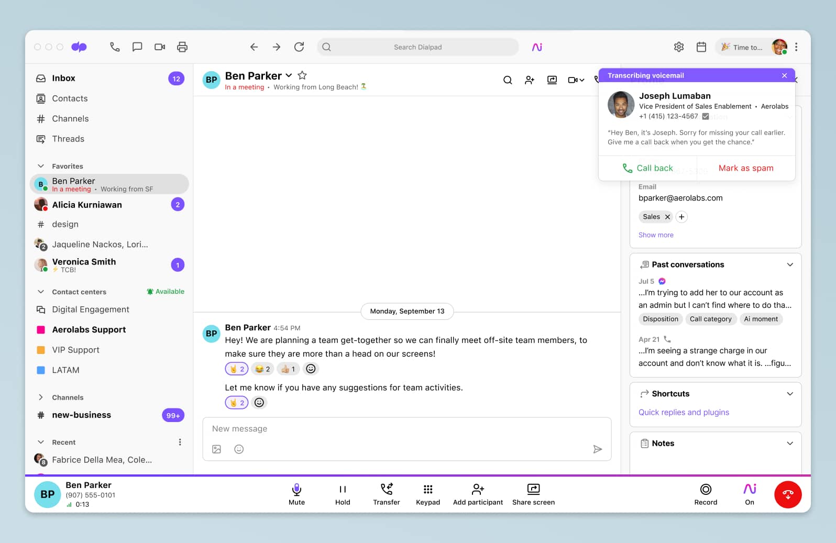Star Ben Parker as a favorite
The height and width of the screenshot is (543, 836).
(302, 75)
